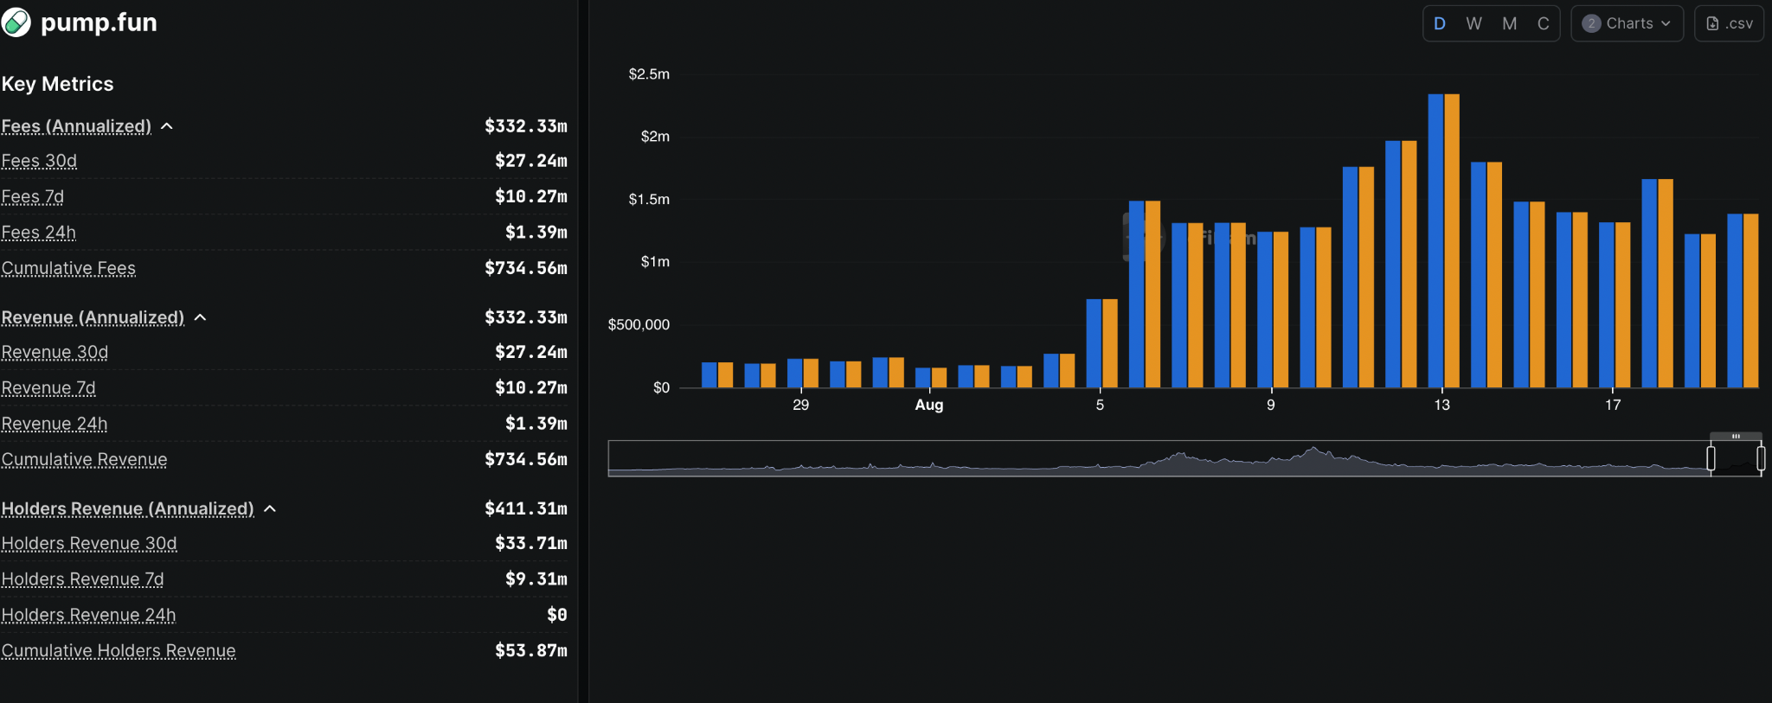Click the Cumulative Fees label
Screen dimensions: 1772x703
[x=68, y=268]
